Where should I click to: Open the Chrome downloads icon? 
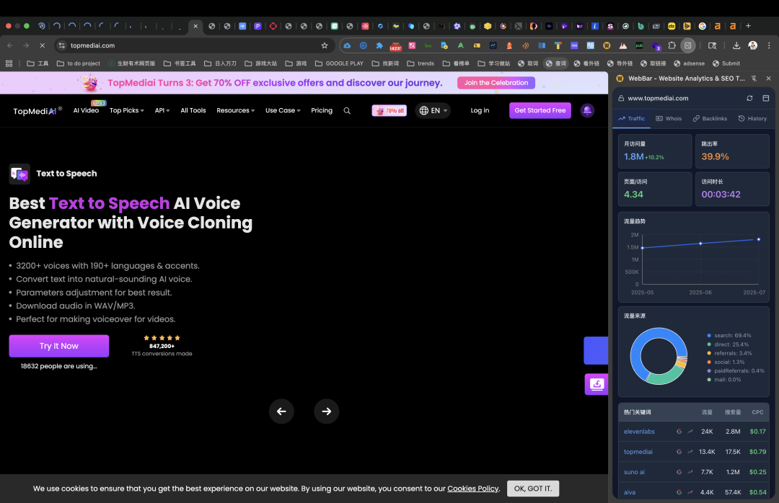click(x=736, y=45)
